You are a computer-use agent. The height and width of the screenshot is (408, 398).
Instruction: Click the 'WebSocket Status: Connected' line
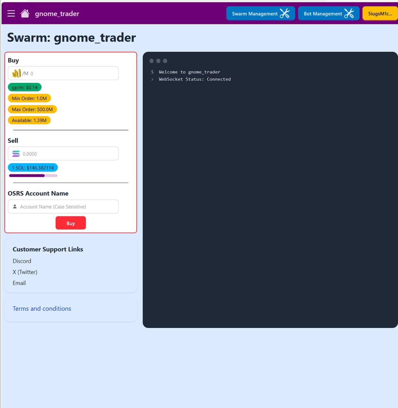click(195, 79)
